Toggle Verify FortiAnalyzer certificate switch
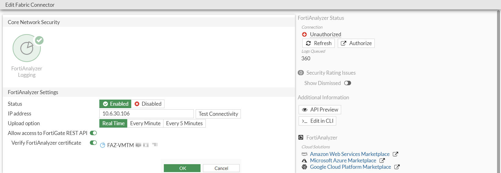Screen dimensions: 501x173 point(93,143)
